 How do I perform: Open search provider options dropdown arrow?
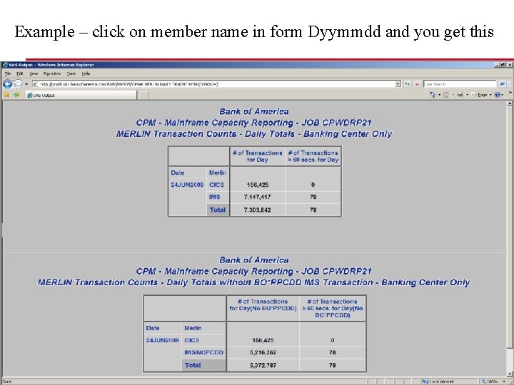(x=509, y=84)
